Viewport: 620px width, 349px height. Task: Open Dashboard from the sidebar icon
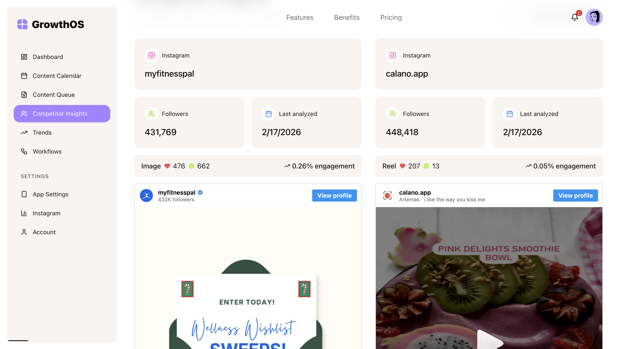[x=24, y=57]
